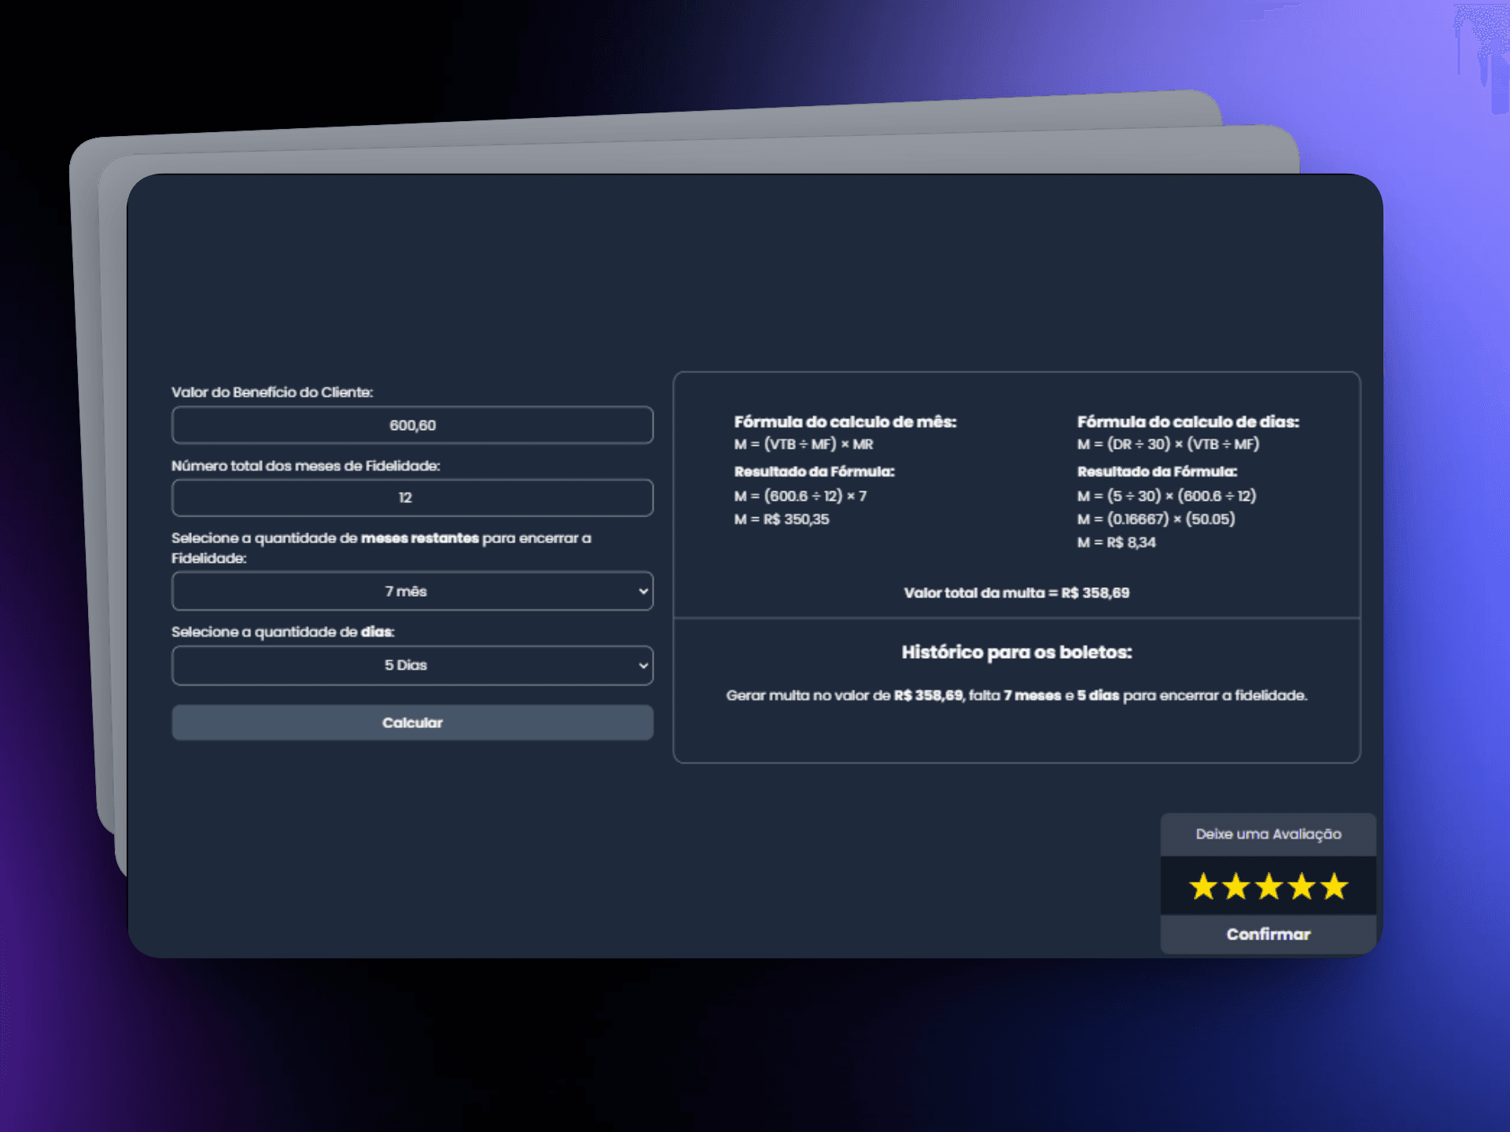Click the daily result M = R$ 8,34
Image resolution: width=1510 pixels, height=1132 pixels.
[1116, 542]
